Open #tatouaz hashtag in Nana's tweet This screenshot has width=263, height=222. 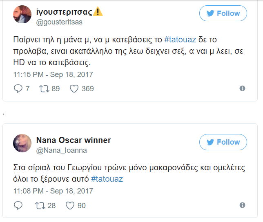106,179
